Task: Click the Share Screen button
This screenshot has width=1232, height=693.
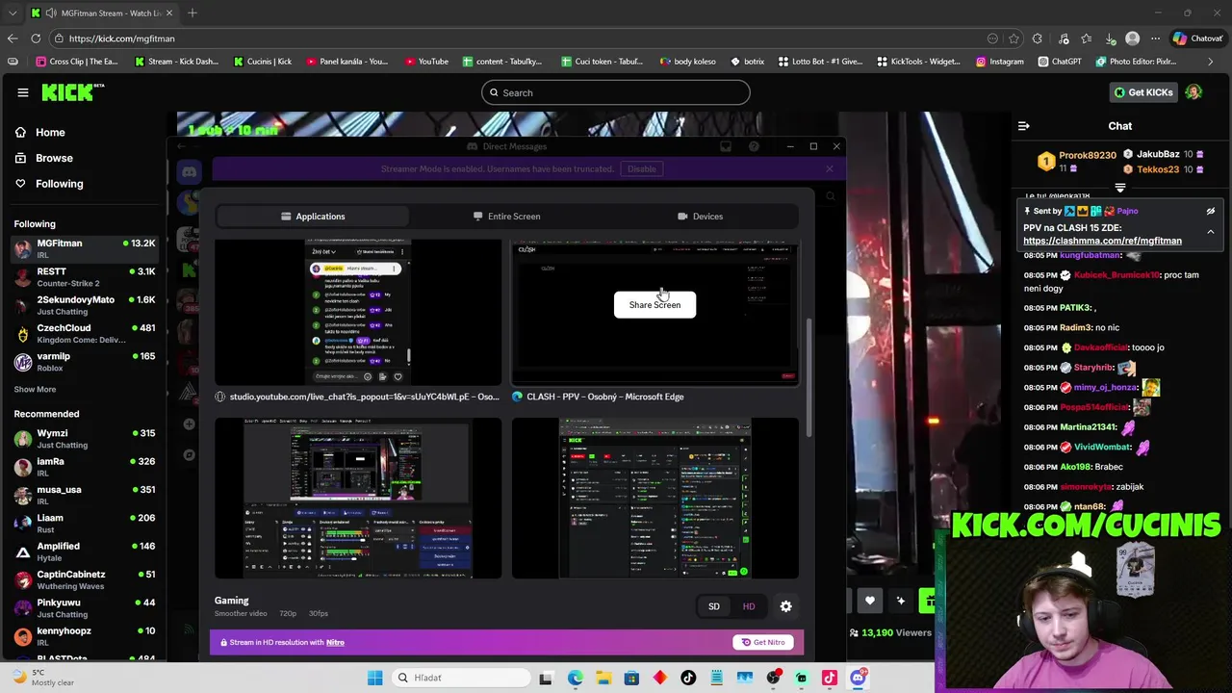Action: (x=654, y=305)
